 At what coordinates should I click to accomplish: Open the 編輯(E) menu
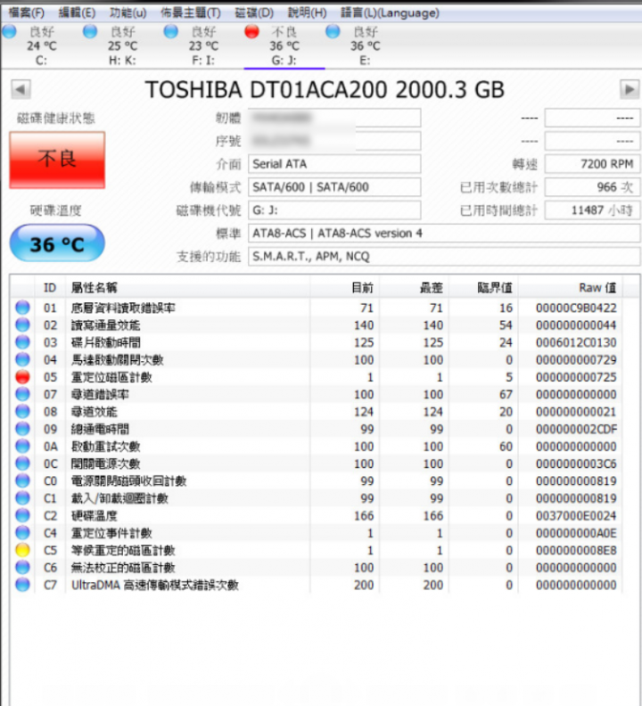point(77,12)
